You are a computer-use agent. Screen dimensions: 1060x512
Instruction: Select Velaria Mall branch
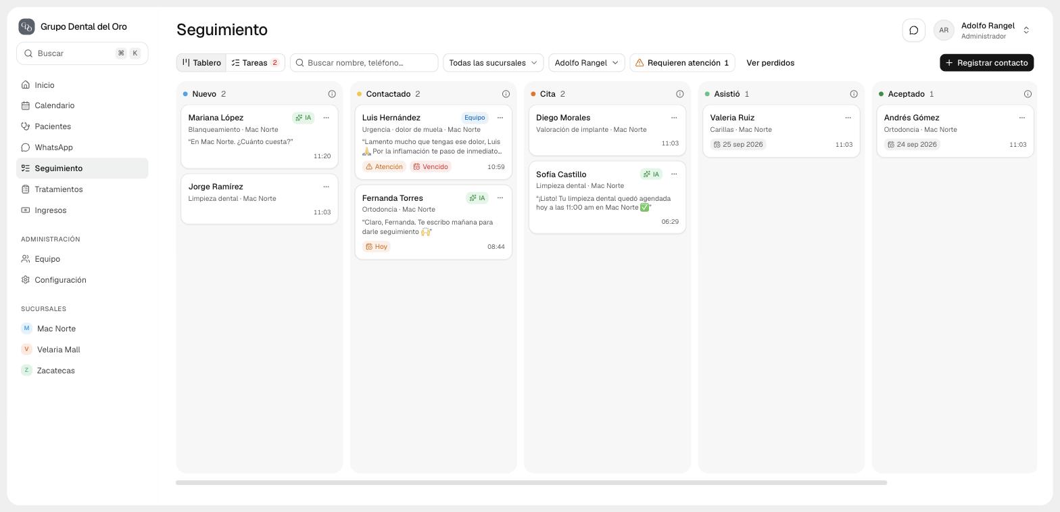coord(82,350)
